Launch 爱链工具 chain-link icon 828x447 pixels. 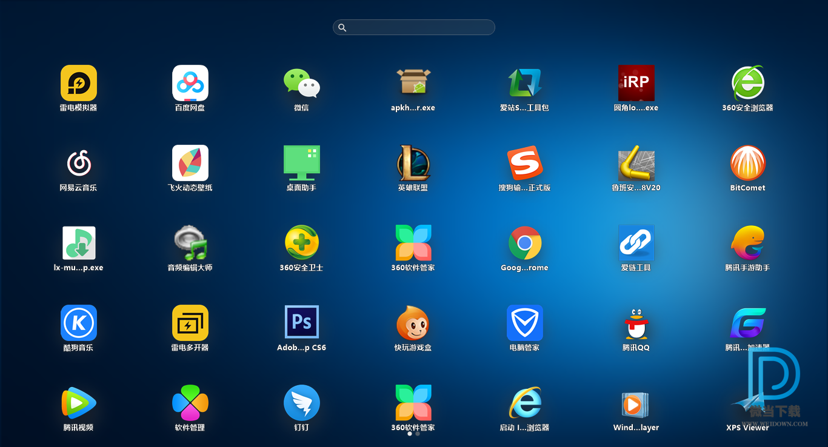[636, 243]
